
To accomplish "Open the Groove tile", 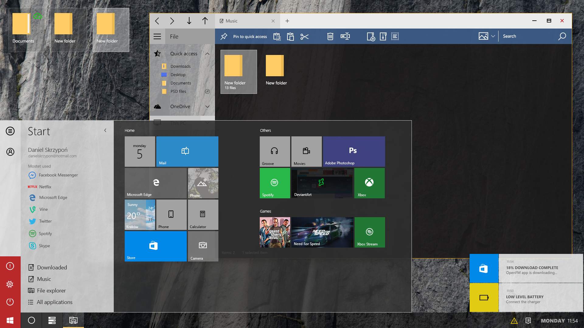I will point(275,152).
